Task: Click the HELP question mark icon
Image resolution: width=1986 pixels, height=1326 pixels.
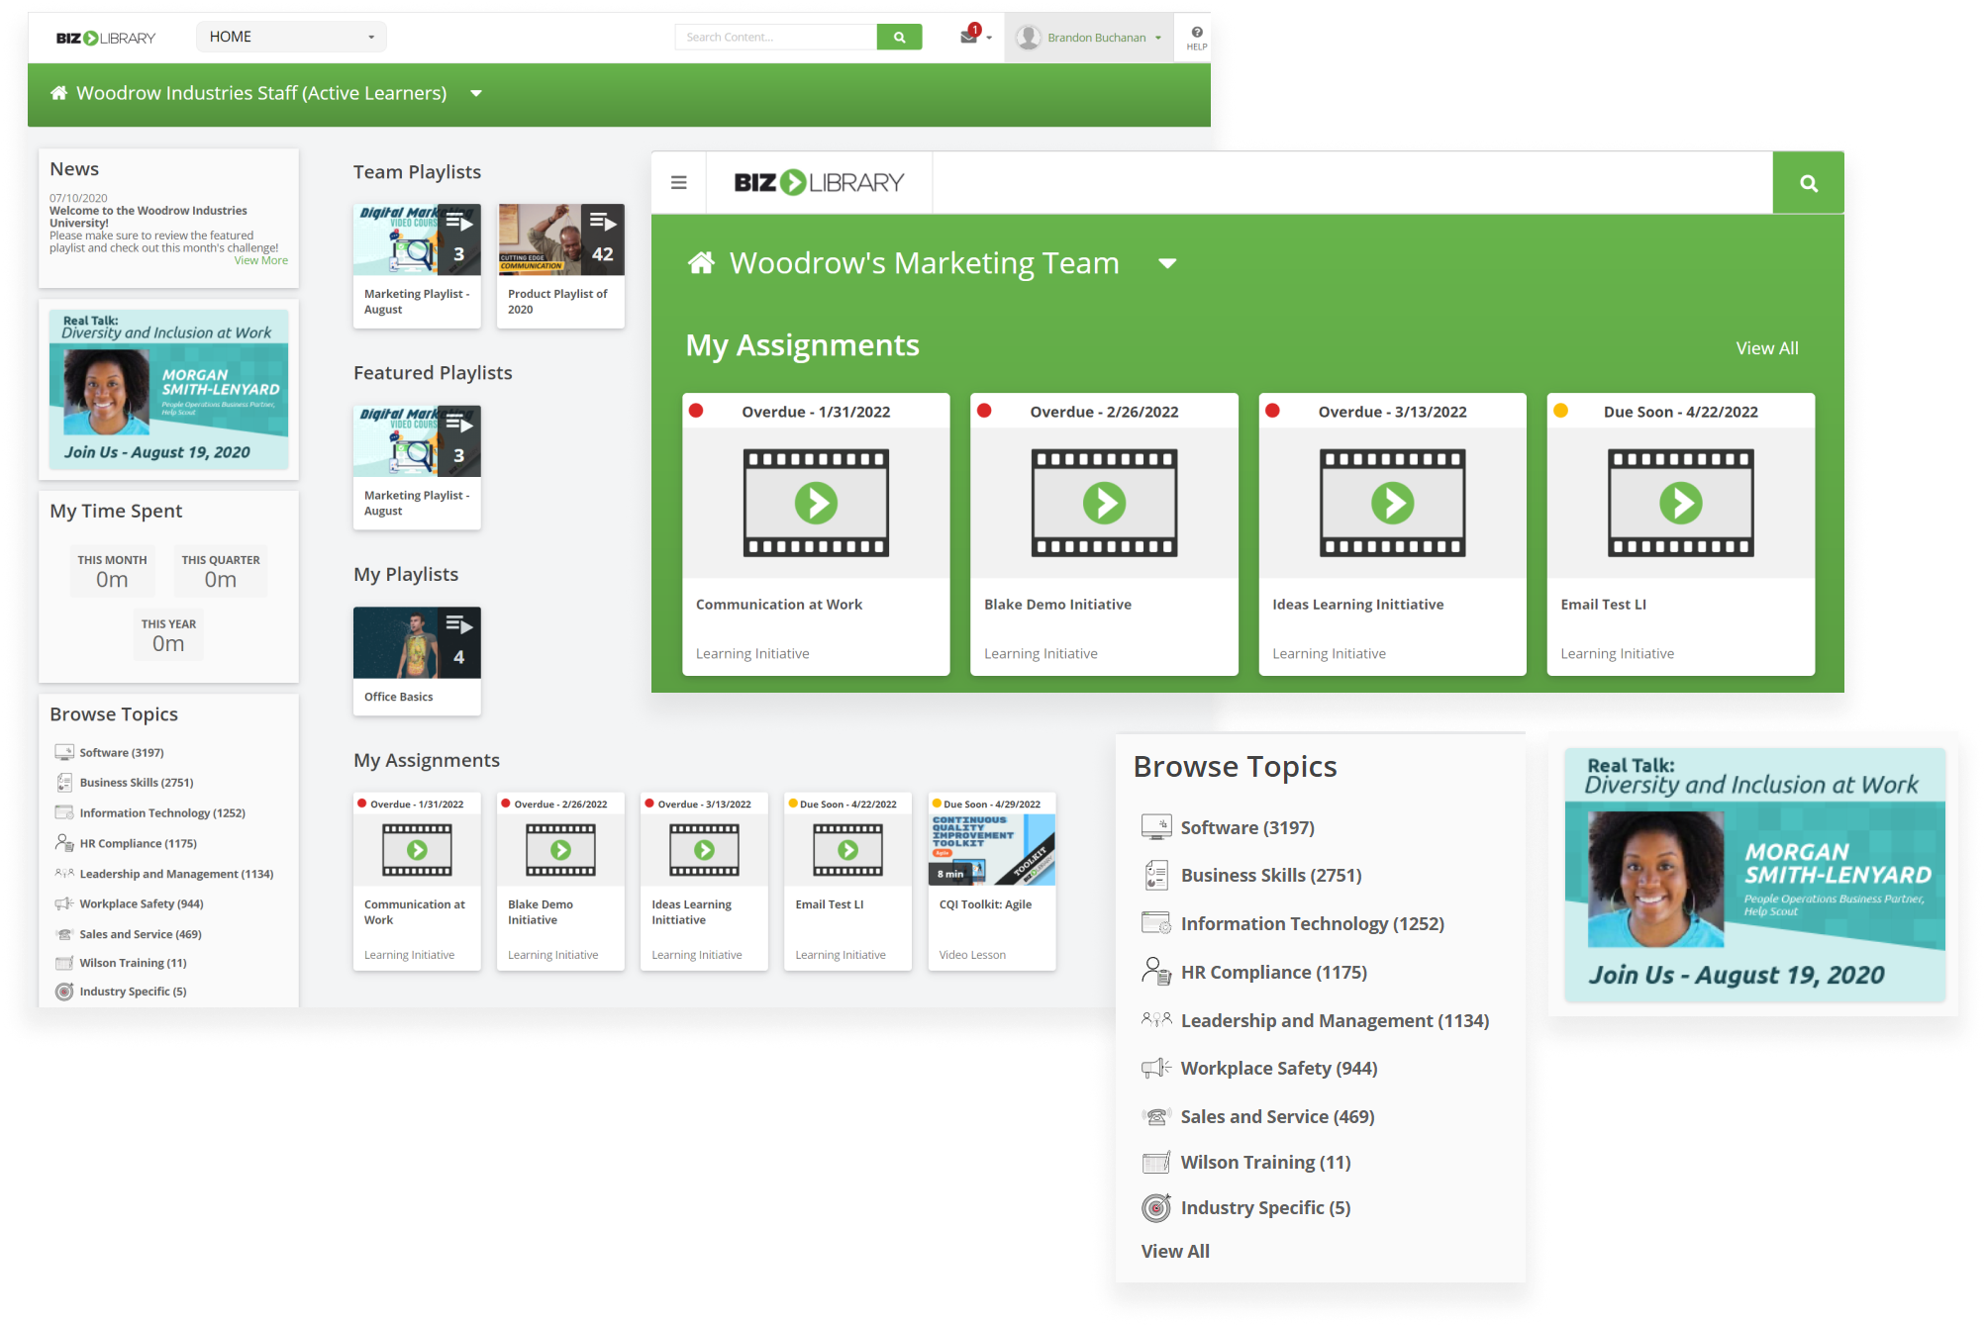Action: [1197, 33]
